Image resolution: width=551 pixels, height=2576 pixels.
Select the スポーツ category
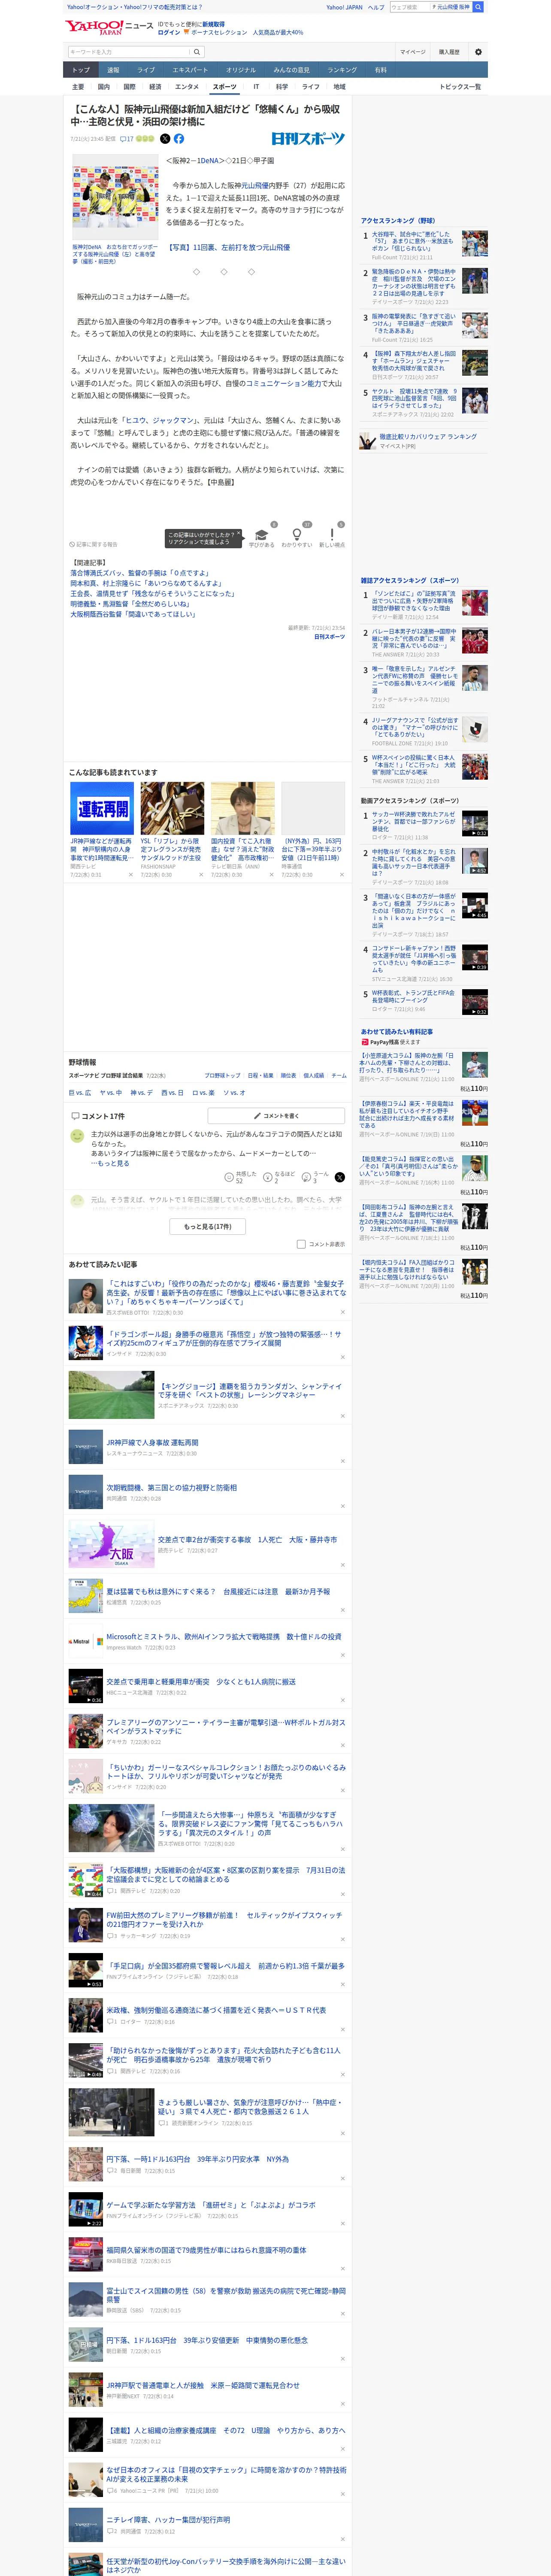coord(225,87)
